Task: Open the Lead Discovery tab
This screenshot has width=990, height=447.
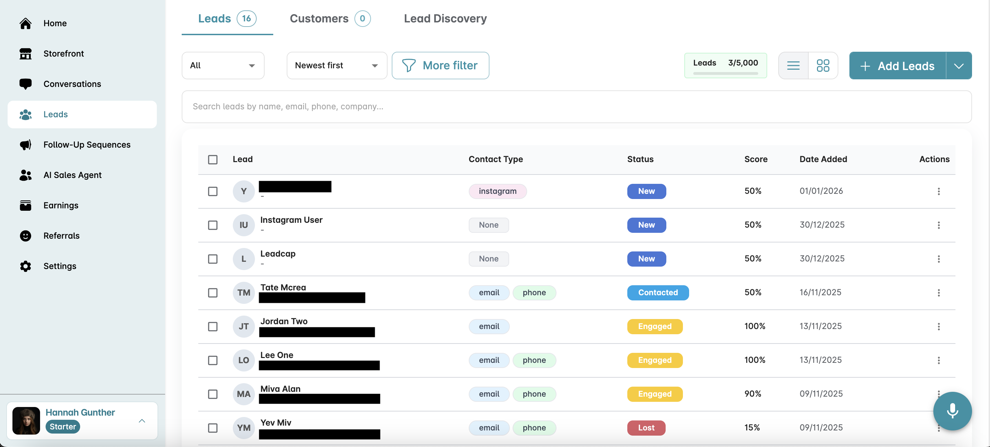Action: 445,18
